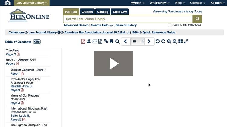The height and width of the screenshot is (127, 227).
Task: Go to Law Journal Library breadcrumb
Action: coord(42,33)
